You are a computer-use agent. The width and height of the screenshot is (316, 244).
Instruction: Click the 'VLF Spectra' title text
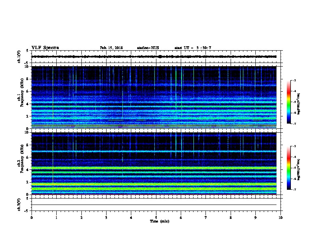coord(45,48)
